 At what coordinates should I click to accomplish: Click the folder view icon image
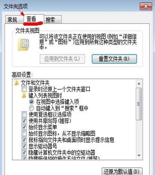click(x=23, y=45)
